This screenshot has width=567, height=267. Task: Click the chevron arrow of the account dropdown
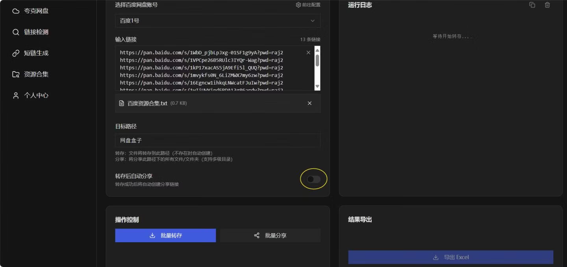[313, 21]
